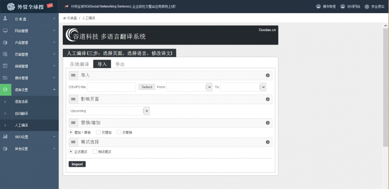Click the 安全退出 power icon

[x=367, y=7]
